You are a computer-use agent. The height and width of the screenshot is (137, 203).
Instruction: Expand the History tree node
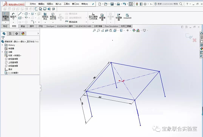[2, 45]
